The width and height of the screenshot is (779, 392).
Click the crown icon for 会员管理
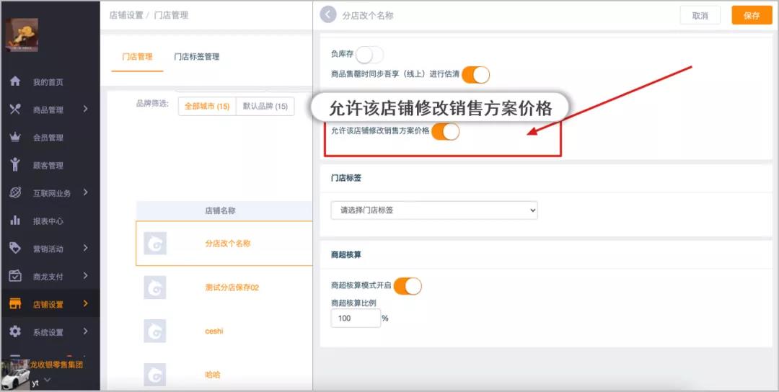[15, 137]
